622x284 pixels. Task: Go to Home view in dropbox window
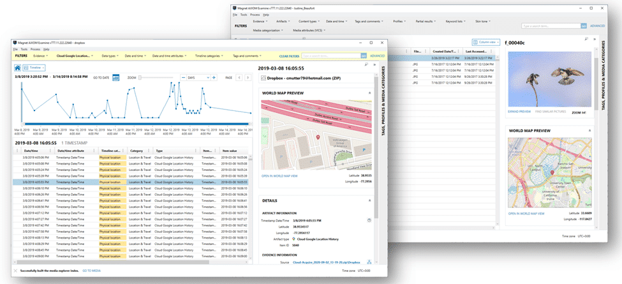pos(18,68)
